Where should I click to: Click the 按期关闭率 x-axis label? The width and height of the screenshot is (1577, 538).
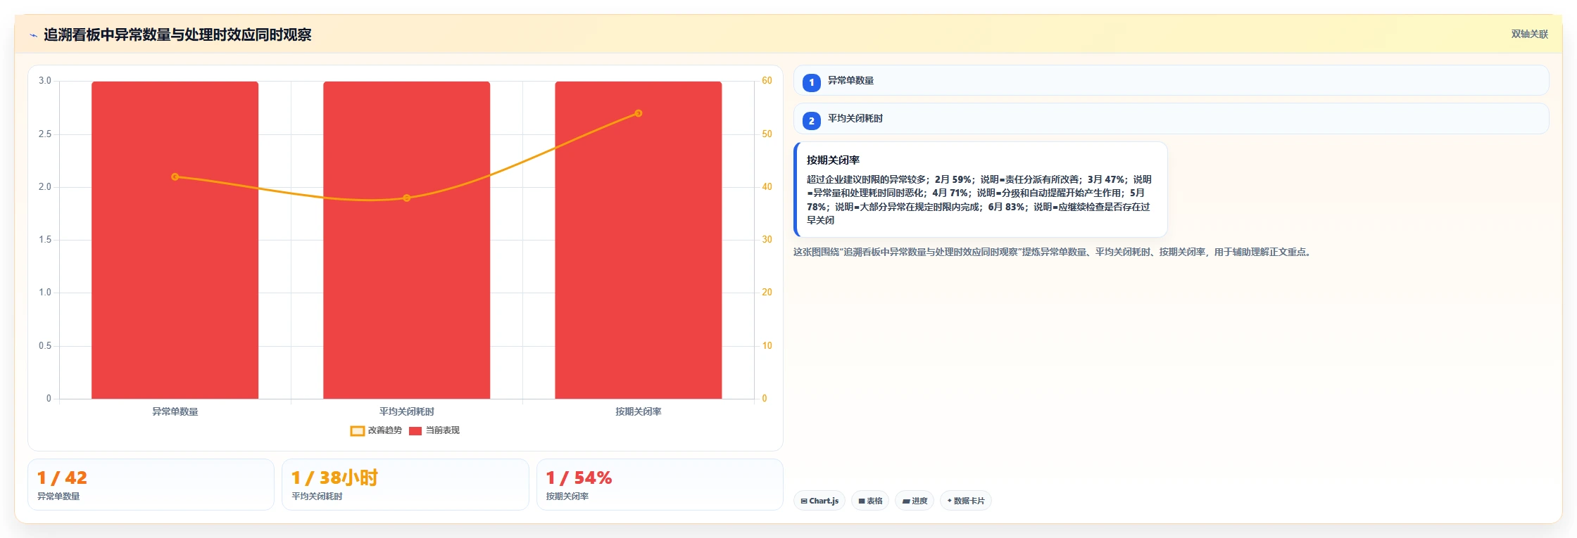tap(638, 411)
